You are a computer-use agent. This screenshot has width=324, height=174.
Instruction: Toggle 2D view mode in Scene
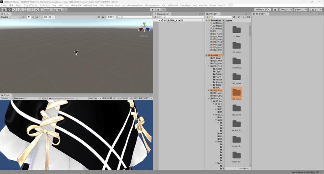tap(23, 17)
